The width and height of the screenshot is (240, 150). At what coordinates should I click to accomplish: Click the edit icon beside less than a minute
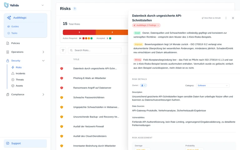pyautogui.click(x=202, y=18)
